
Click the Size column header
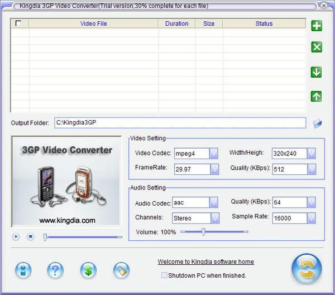click(x=209, y=23)
